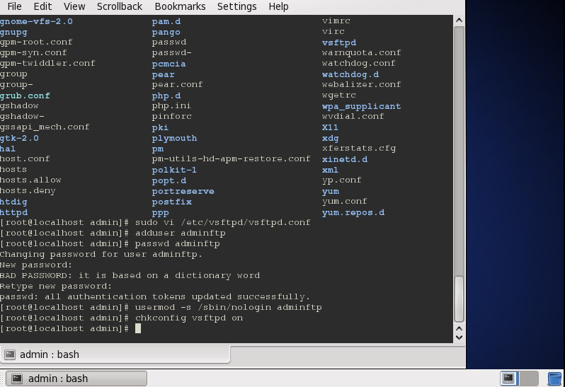Open the Edit menu
Screen dimensions: 565x387
click(x=42, y=6)
